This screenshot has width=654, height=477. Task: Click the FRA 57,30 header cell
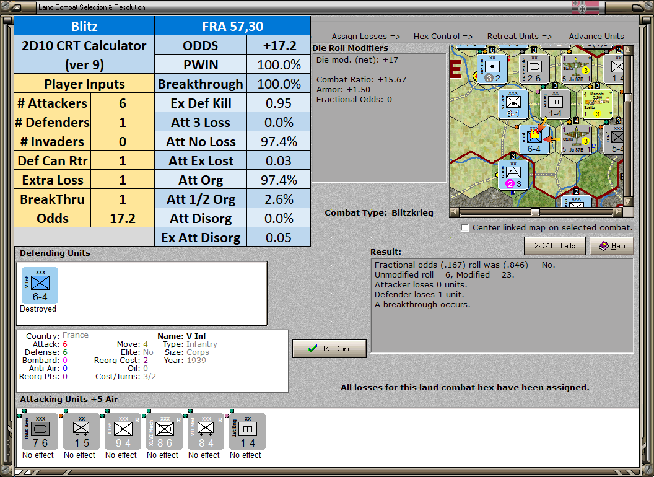click(x=233, y=26)
